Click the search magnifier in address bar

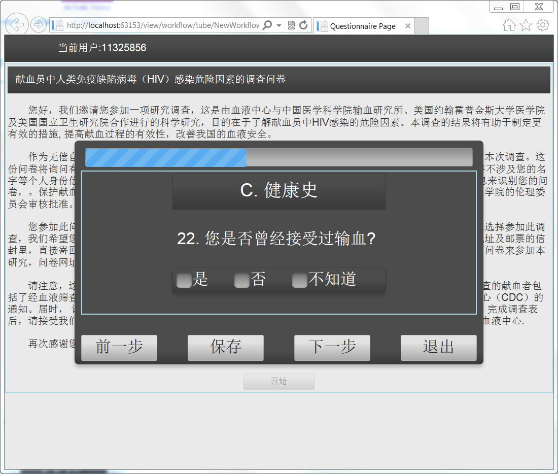point(267,25)
